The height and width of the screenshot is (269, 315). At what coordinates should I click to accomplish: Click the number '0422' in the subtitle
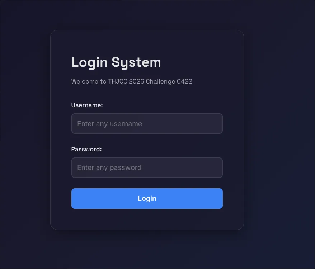[184, 81]
